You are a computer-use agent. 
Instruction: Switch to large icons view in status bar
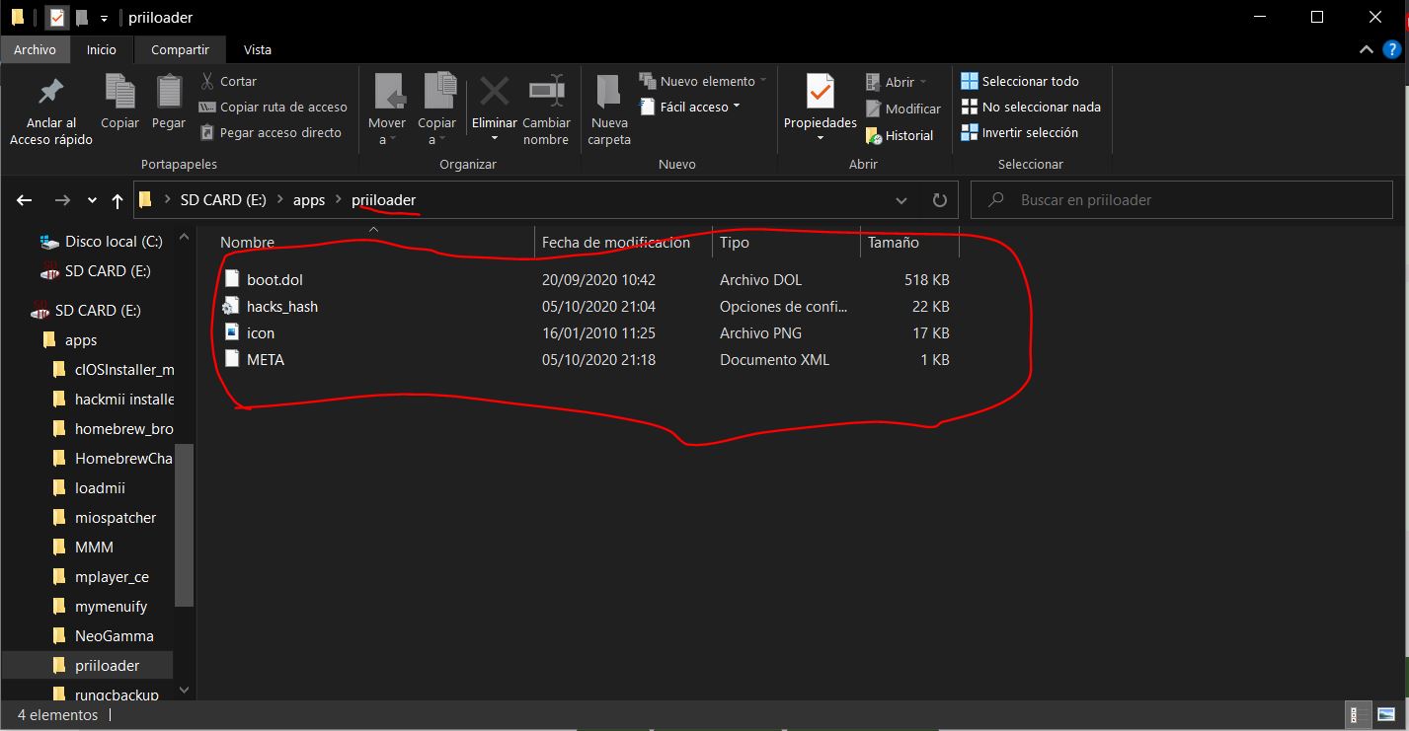coord(1387,715)
